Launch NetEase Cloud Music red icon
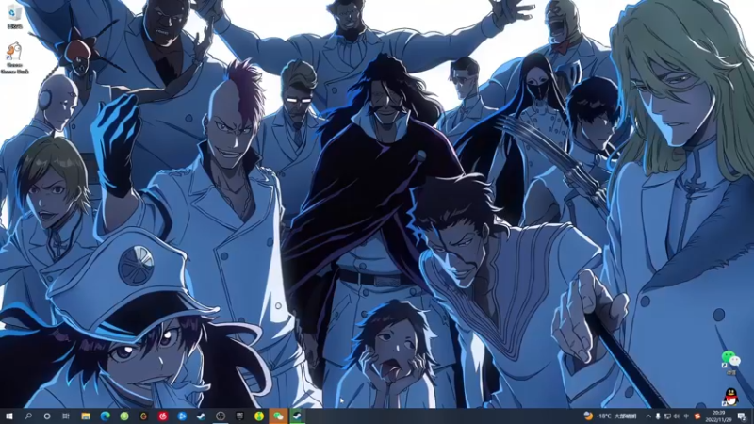This screenshot has width=754, height=424. tap(162, 416)
